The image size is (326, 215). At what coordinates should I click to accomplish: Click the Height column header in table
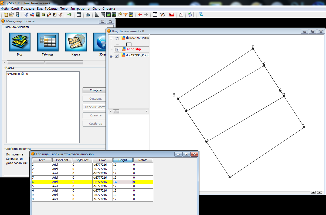123,160
